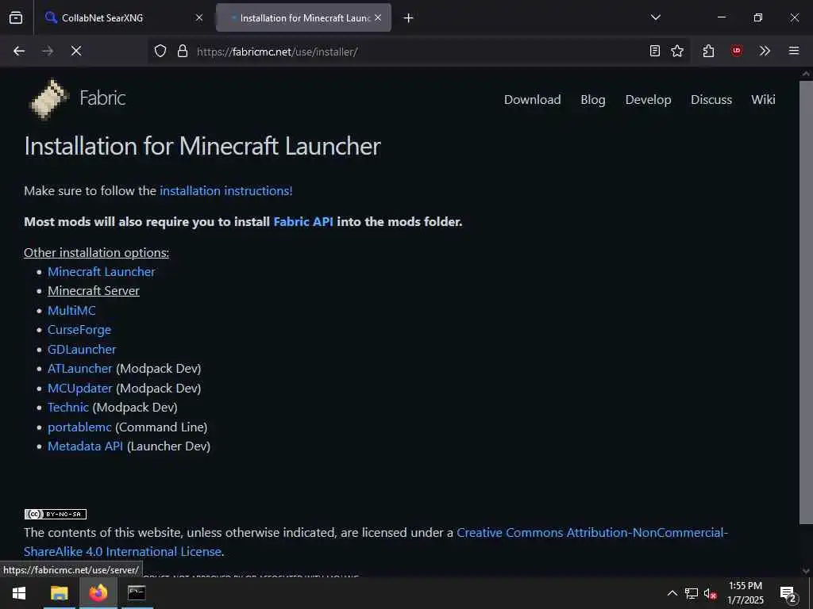Open the ATLauncher link

click(x=80, y=368)
